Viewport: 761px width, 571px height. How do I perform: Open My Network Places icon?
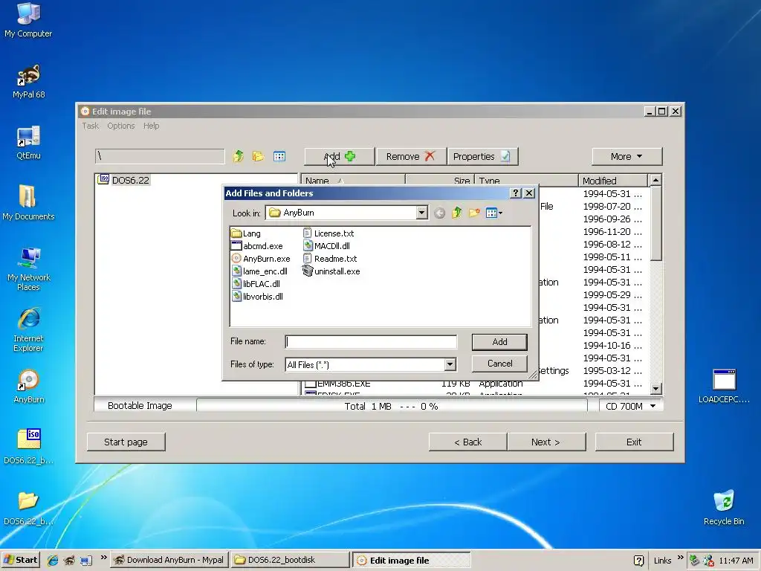[28, 269]
